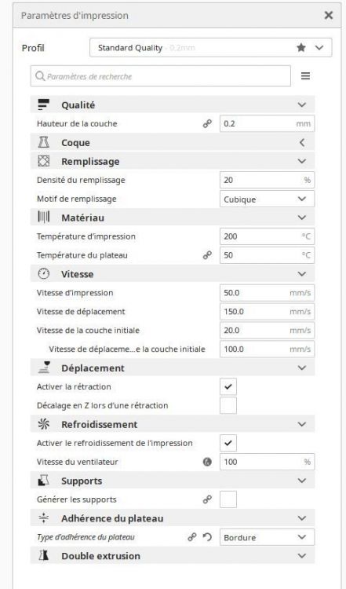This screenshot has height=589, width=346.
Task: Edit Vitesse de déplacement value 150.0
Action: click(267, 312)
